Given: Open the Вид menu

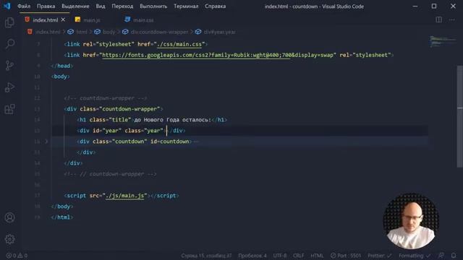Looking at the screenshot, I should pos(101,6).
